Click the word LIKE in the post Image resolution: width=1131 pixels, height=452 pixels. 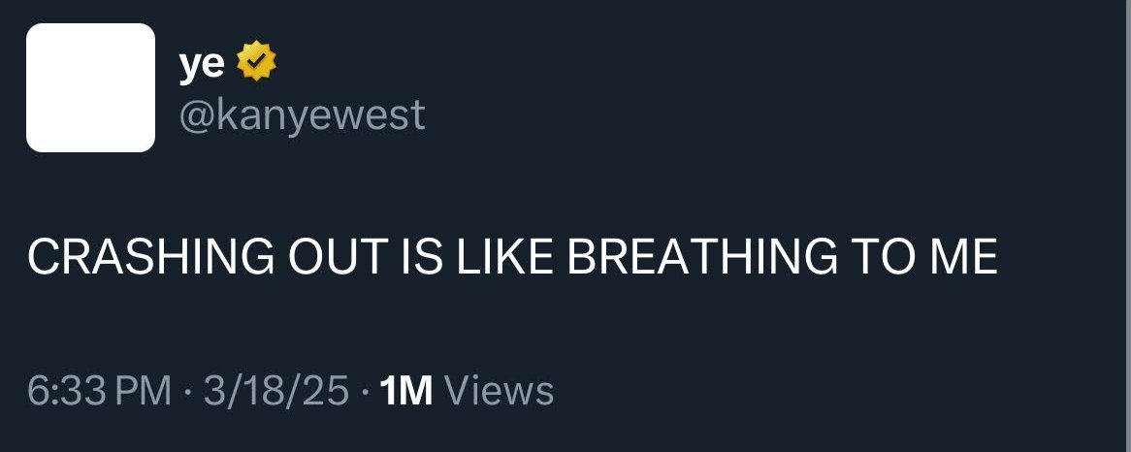click(x=504, y=257)
